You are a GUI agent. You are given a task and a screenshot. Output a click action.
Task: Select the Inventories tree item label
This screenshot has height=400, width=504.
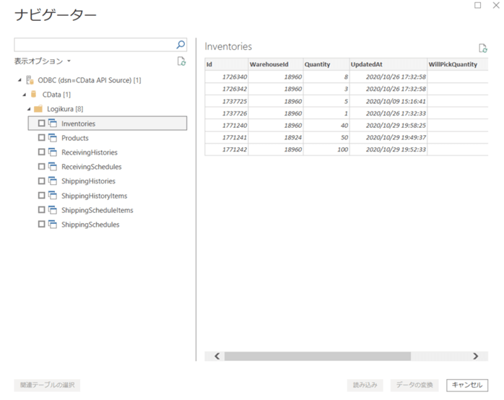pos(79,123)
